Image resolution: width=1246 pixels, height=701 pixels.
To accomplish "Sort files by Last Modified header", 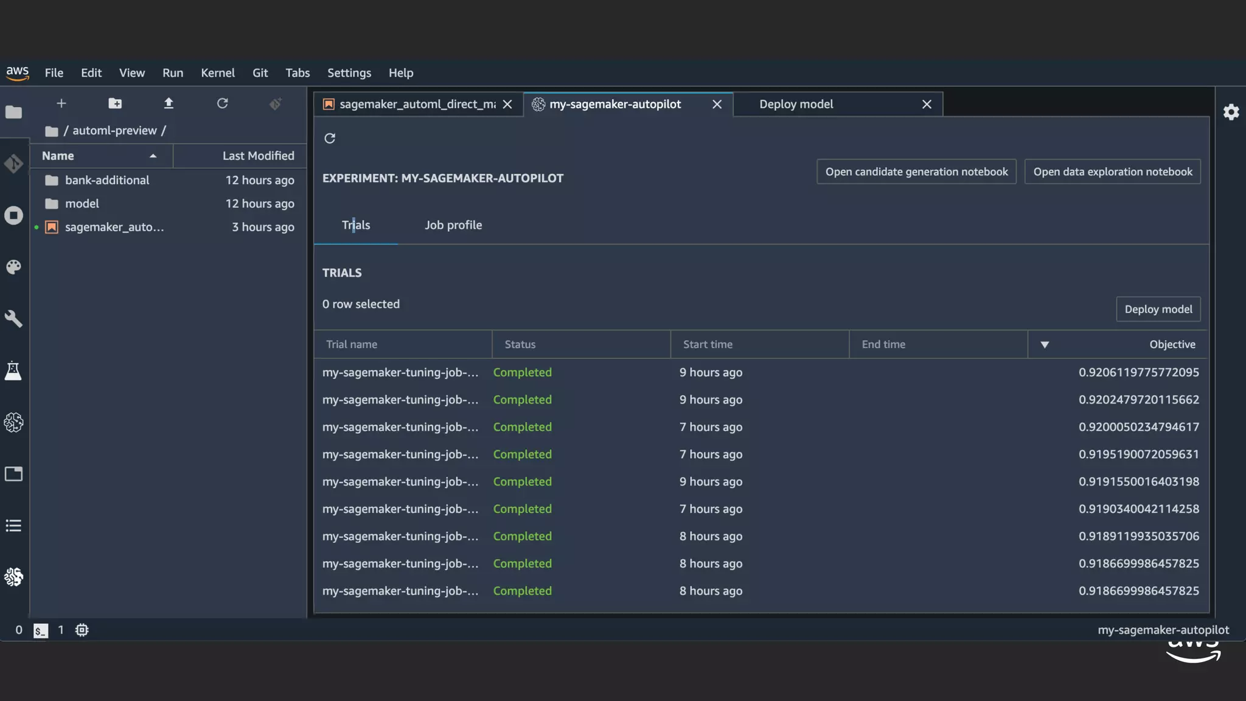I will pos(258,156).
